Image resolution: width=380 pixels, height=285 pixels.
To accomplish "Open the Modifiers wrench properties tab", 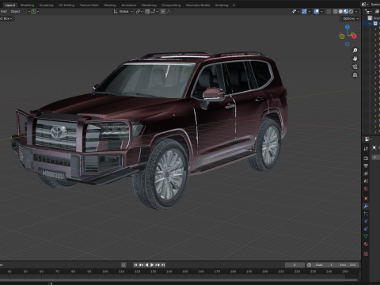I will (366, 206).
